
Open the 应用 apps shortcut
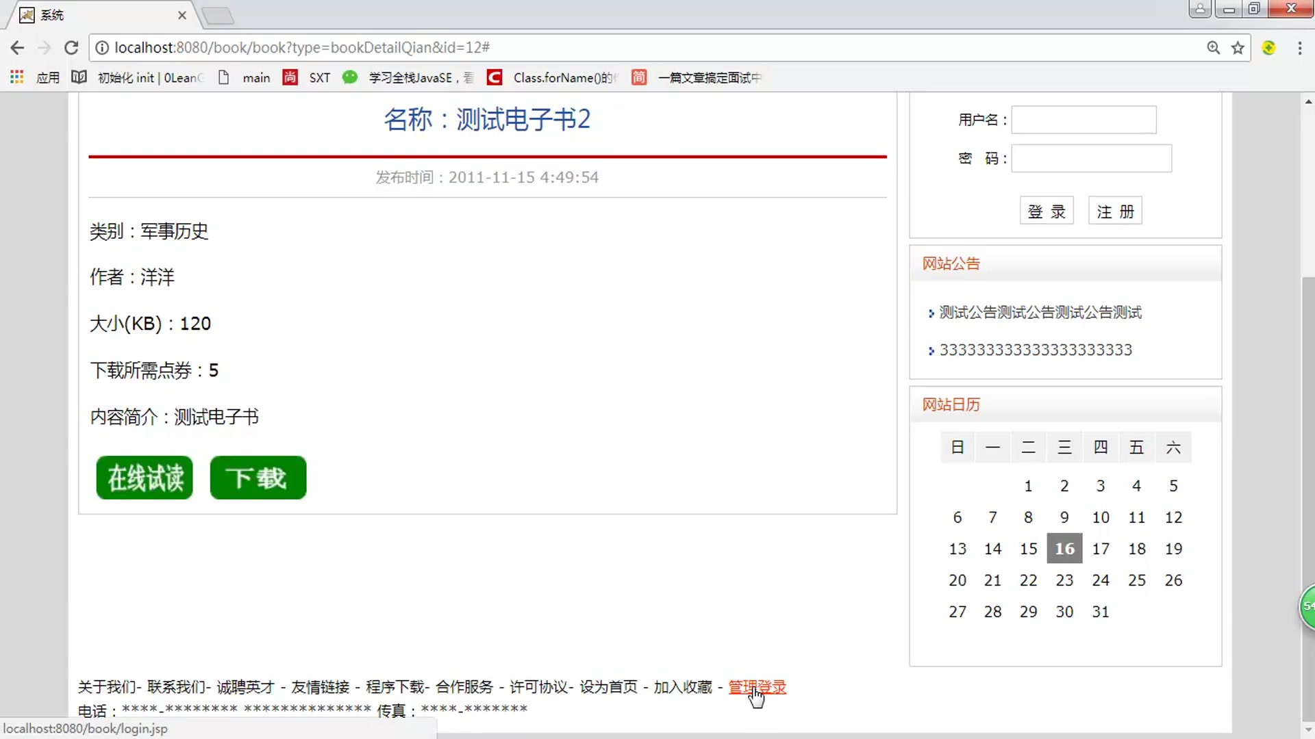[48, 77]
